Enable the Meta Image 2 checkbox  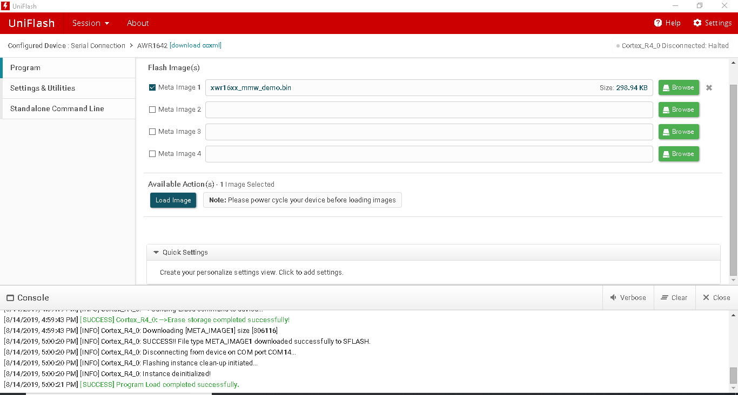click(x=152, y=110)
